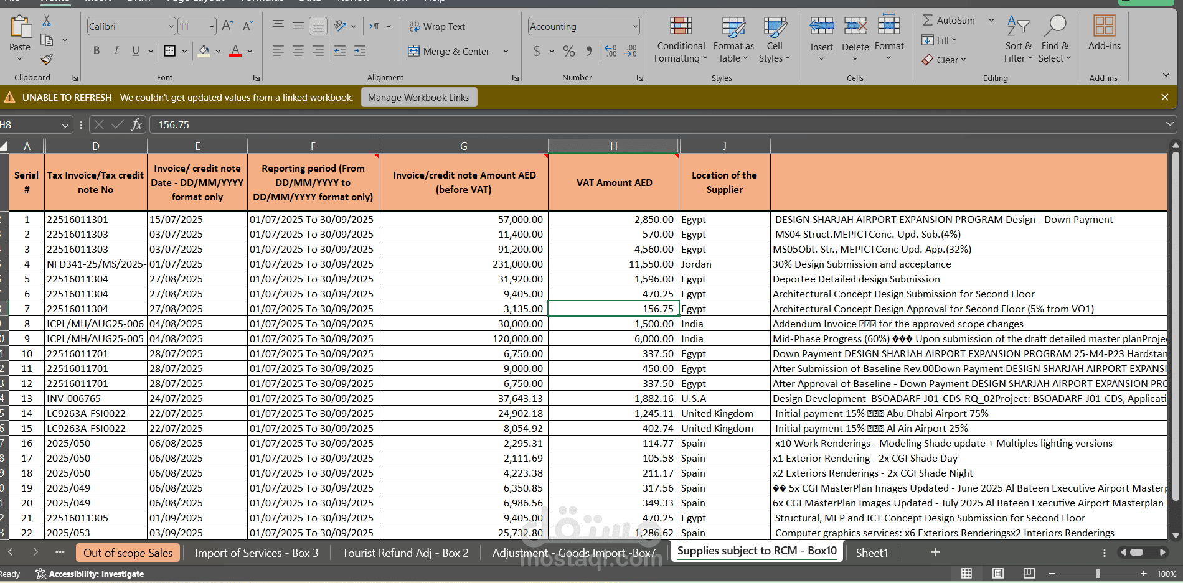Click the Percent Style icon
Screen dimensions: 1183x583
(x=568, y=52)
